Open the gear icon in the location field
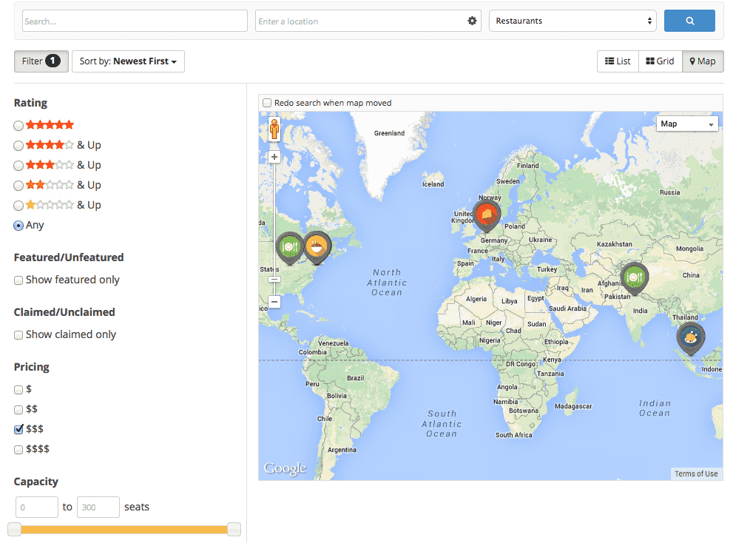The width and height of the screenshot is (733, 543). [472, 21]
